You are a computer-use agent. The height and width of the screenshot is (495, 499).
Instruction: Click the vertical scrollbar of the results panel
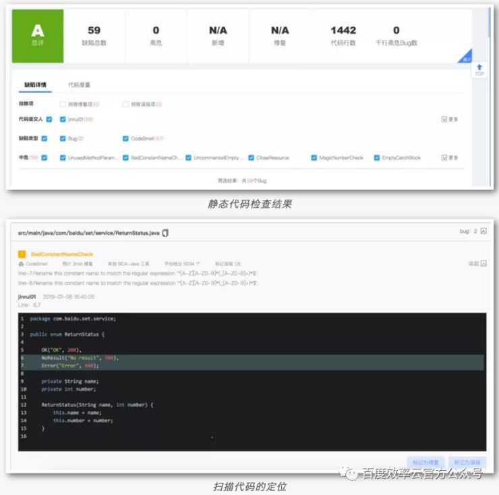click(x=489, y=22)
